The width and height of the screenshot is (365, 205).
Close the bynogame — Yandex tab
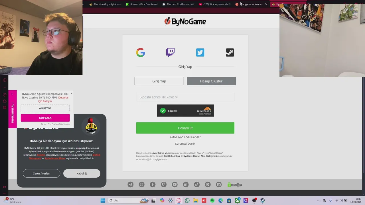point(266,4)
